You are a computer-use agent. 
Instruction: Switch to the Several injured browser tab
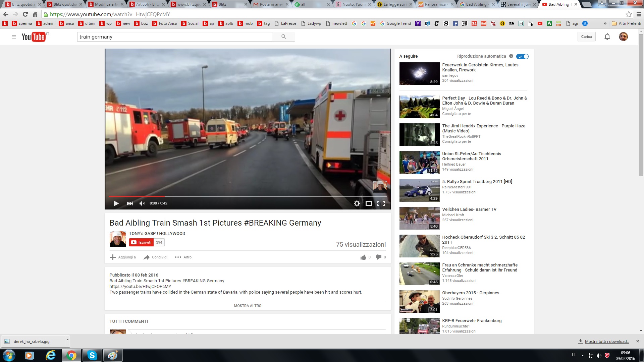click(x=516, y=4)
